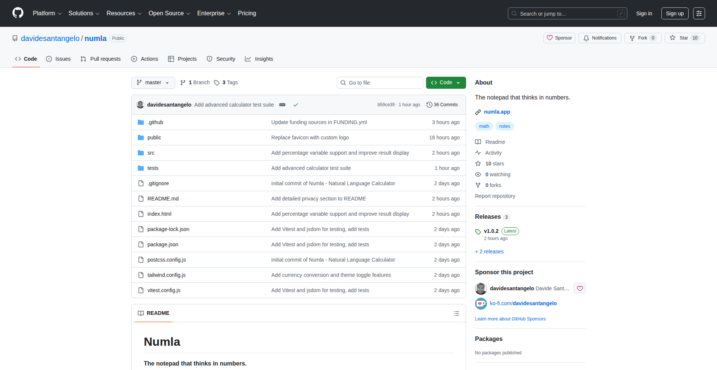This screenshot has width=717, height=370.
Task: Expand commit message ellipsis icon
Action: point(282,105)
